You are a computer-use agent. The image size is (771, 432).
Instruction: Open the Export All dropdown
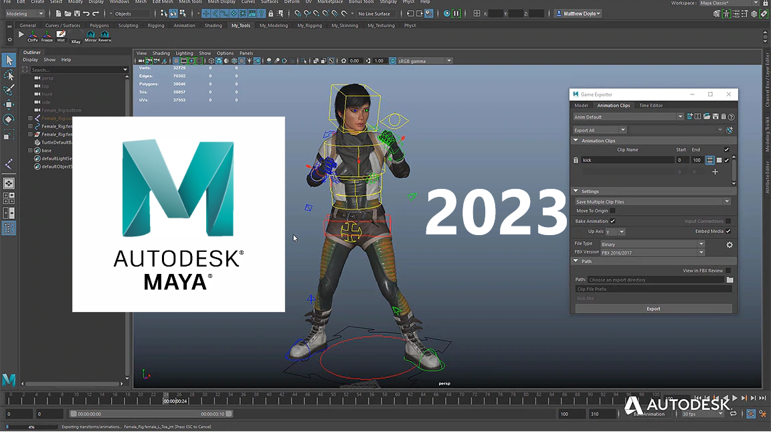600,130
